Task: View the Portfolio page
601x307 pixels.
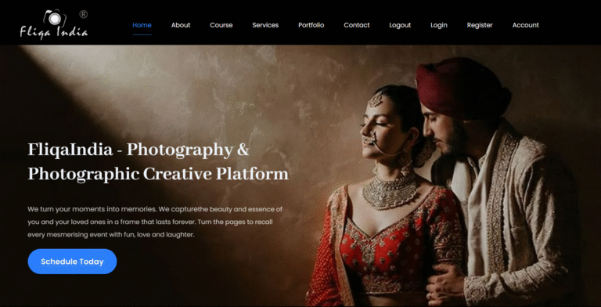Action: 311,25
